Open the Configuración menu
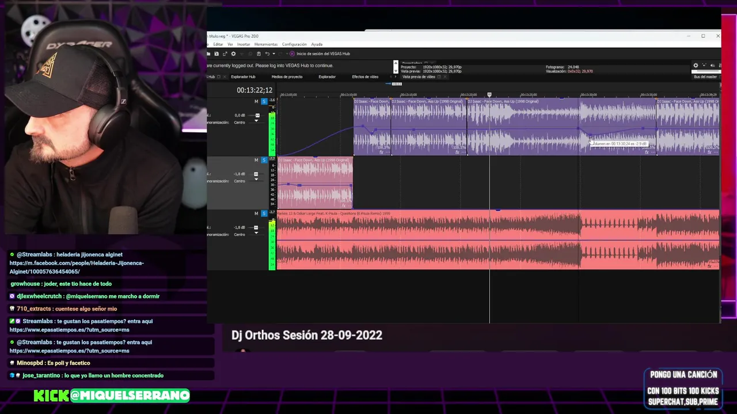Viewport: 737px width, 414px height. coord(294,44)
